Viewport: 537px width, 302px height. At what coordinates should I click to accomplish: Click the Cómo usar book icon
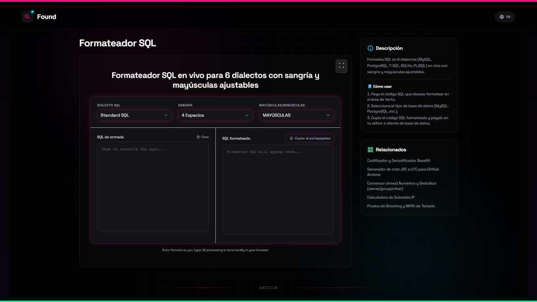coord(370,86)
